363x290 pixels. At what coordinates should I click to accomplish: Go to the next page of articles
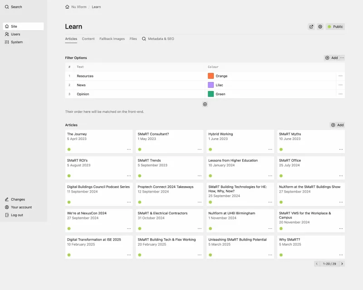tap(342, 263)
